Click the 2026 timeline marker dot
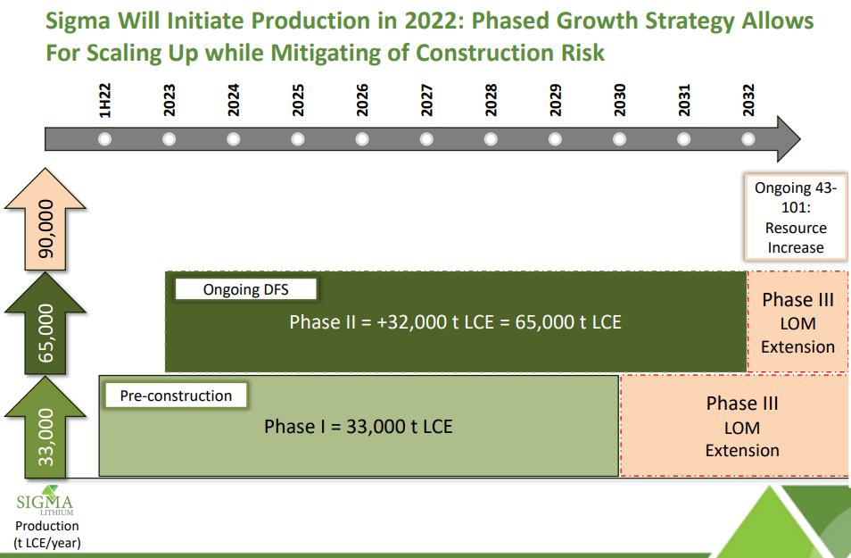The height and width of the screenshot is (558, 851). tap(362, 139)
